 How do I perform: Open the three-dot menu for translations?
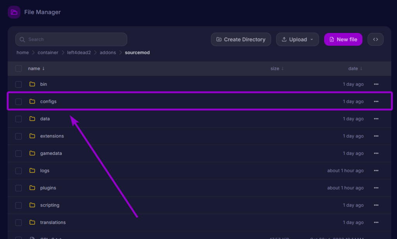pos(376,223)
